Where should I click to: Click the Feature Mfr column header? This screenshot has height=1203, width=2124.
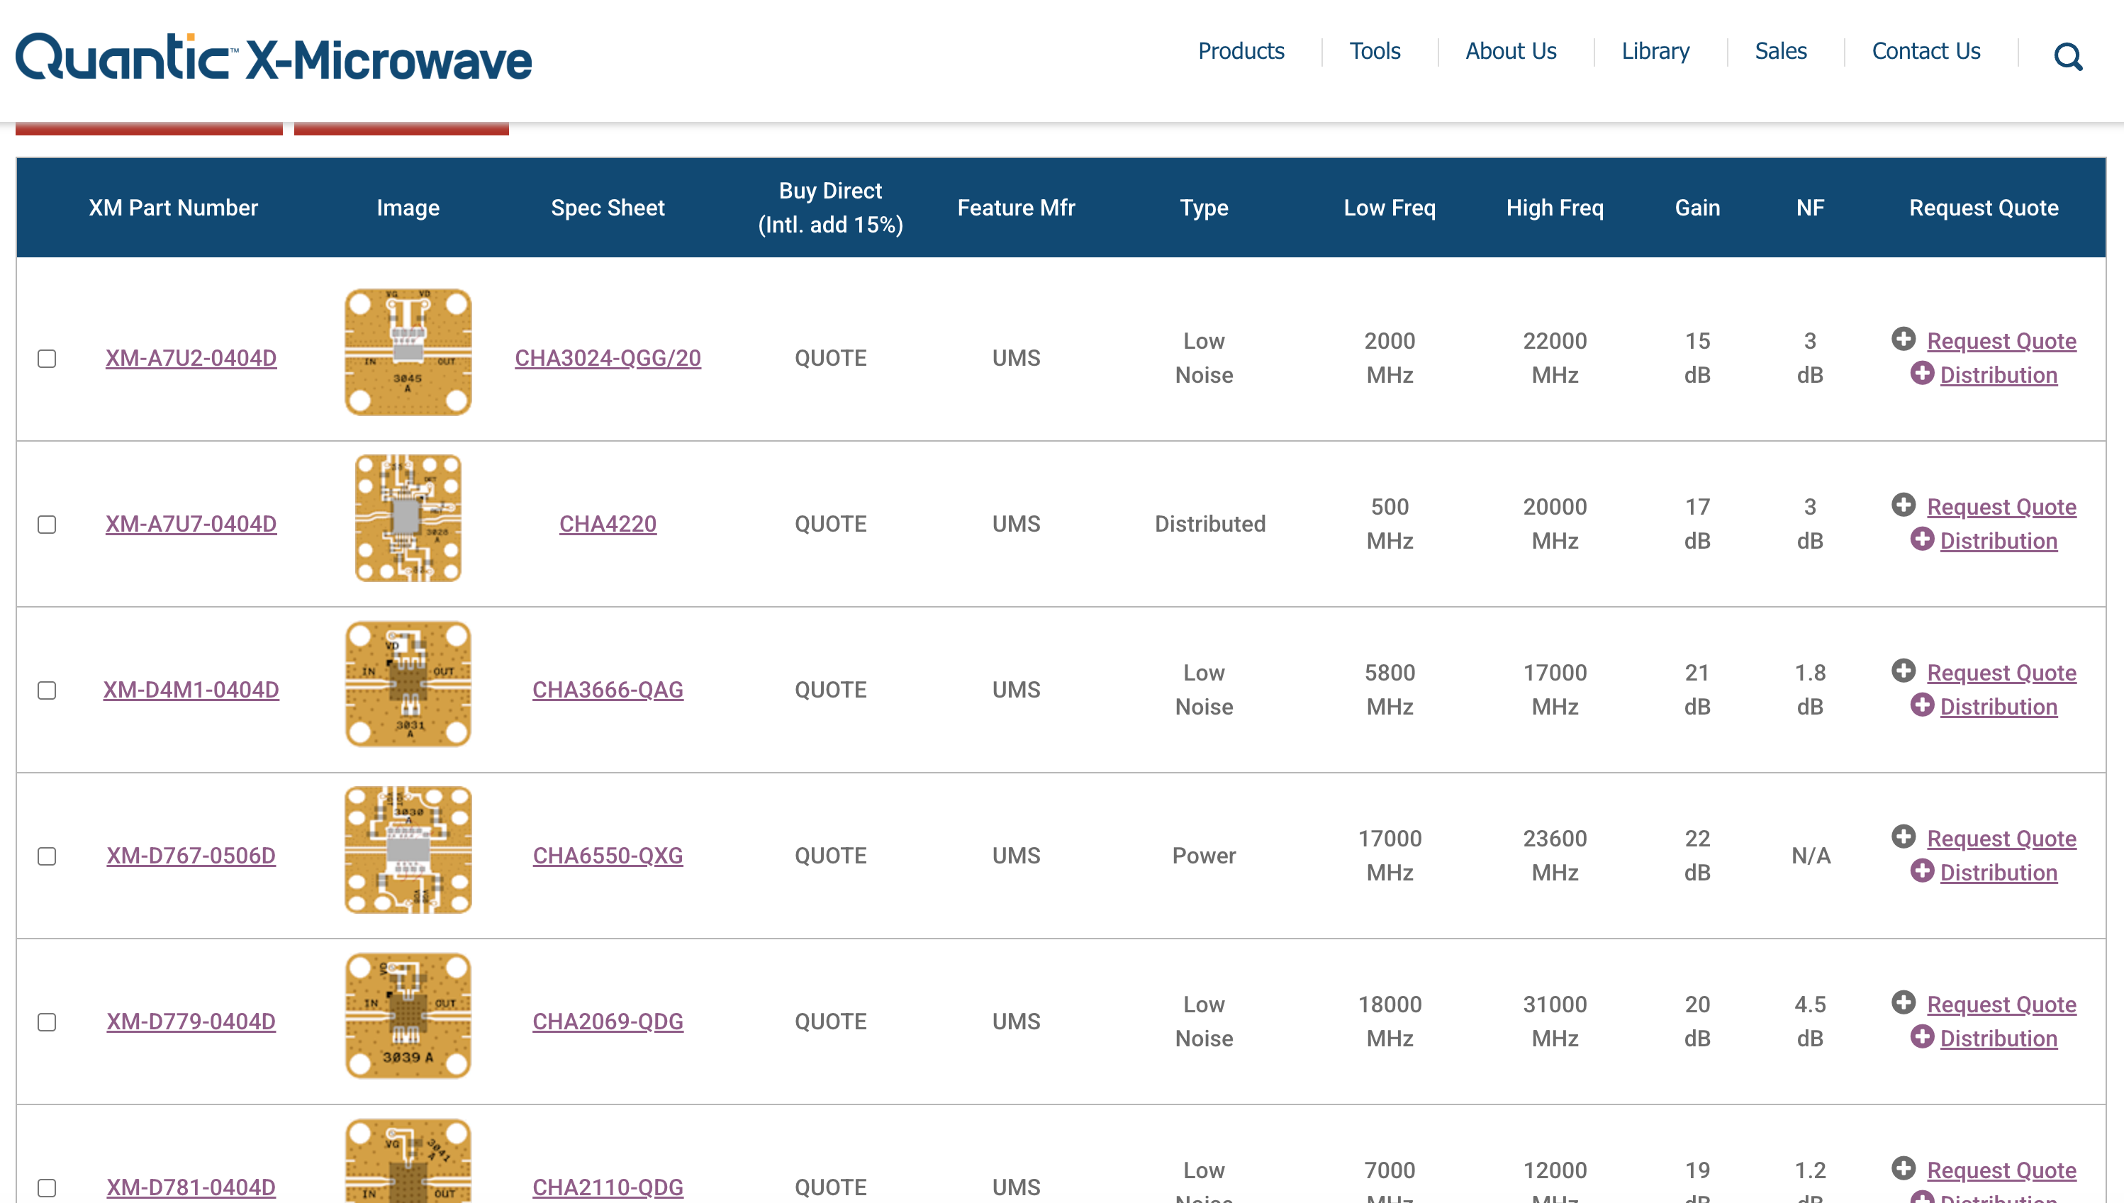point(1016,208)
